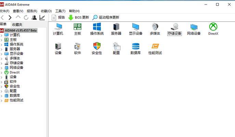Viewport: 235px width, 137px height.
Task: Click the forward navigation arrow
Action: [x=10, y=17]
